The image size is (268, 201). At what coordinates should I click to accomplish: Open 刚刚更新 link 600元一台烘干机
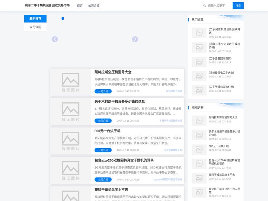218,146
